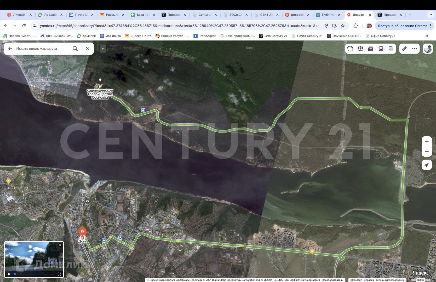
Task: Zoom in the map with plus button
Action: (427, 142)
